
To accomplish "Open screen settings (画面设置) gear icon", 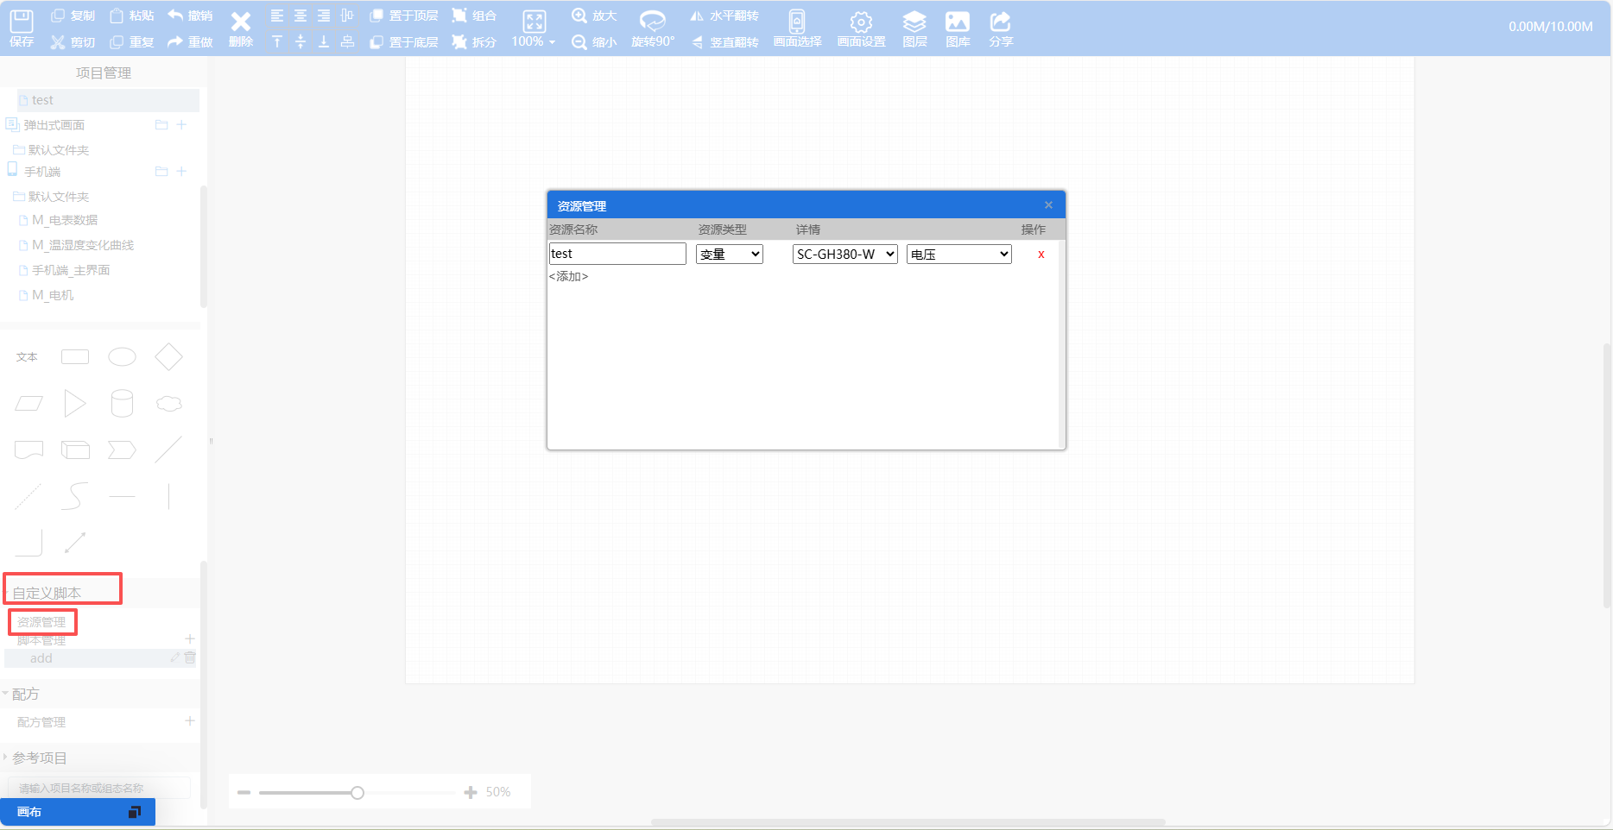I will point(861,22).
